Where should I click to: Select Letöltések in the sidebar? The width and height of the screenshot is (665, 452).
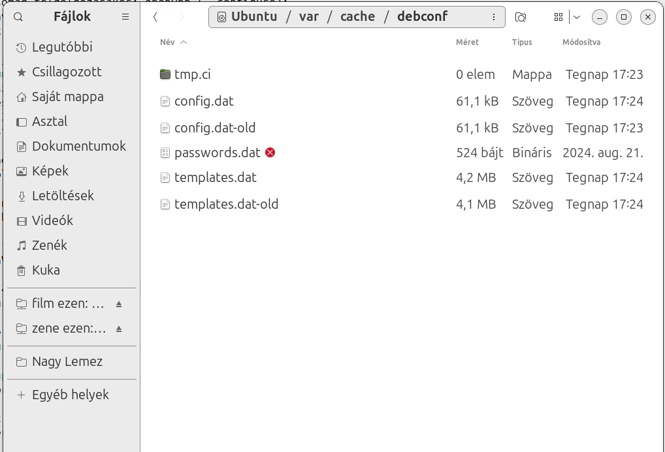coord(63,196)
